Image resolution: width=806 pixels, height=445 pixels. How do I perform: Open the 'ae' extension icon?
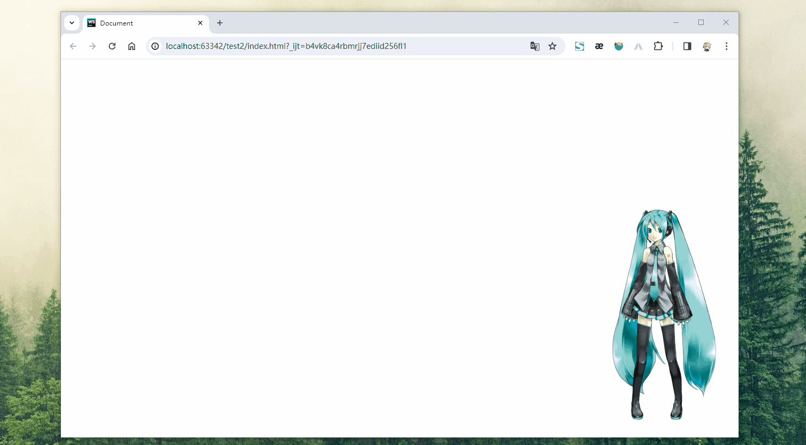(599, 46)
